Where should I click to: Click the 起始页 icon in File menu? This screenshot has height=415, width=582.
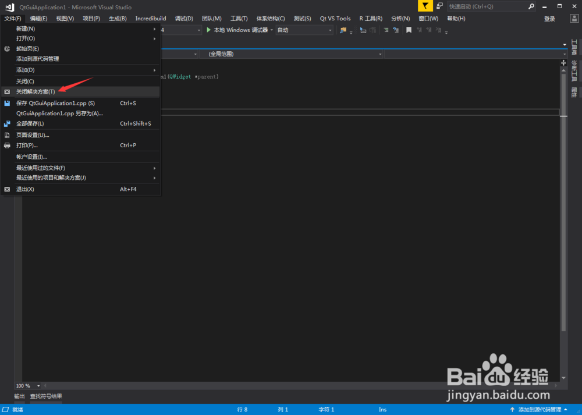tap(7, 49)
